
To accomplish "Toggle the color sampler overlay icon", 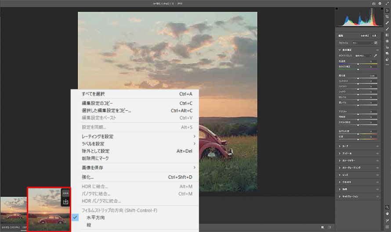I will tap(387, 221).
